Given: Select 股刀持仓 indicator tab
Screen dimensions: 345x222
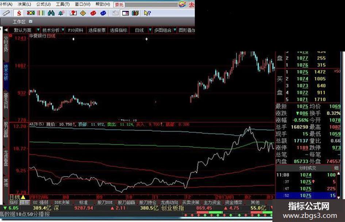Looking at the screenshot, I should 147,202.
